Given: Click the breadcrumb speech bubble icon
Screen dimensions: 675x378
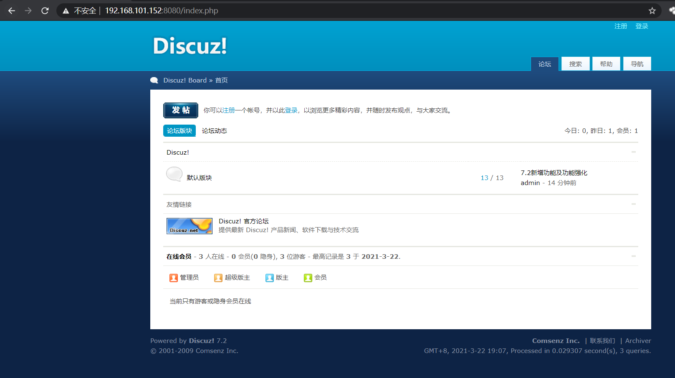Looking at the screenshot, I should pyautogui.click(x=154, y=80).
